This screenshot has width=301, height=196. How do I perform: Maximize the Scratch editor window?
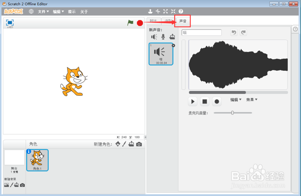click(x=284, y=4)
